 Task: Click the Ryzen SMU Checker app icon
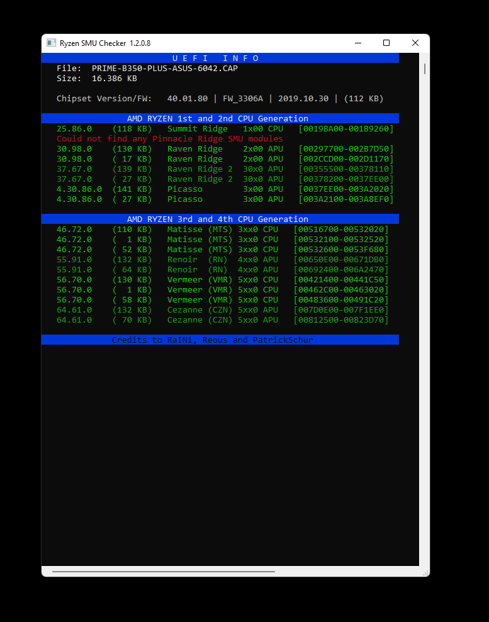[51, 43]
